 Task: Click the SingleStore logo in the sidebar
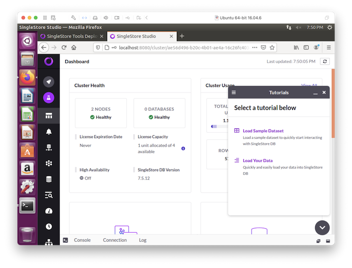point(48,61)
